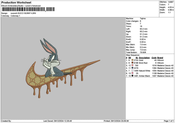Click the Stop Sequence heading
Viewport: 175px width, 123px height.
tap(133, 55)
